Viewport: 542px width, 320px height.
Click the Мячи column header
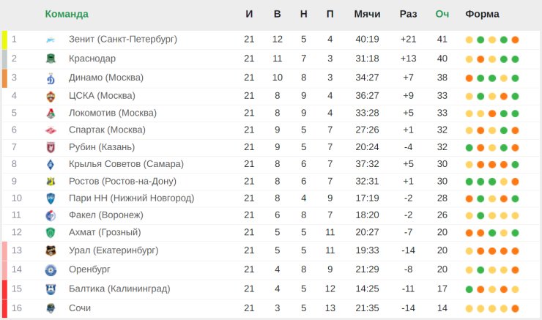367,14
